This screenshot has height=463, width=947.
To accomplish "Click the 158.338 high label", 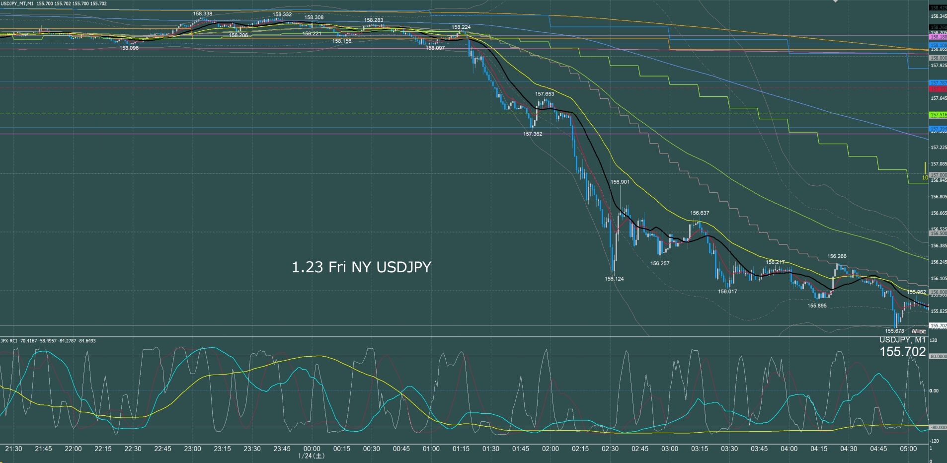I will [x=203, y=13].
